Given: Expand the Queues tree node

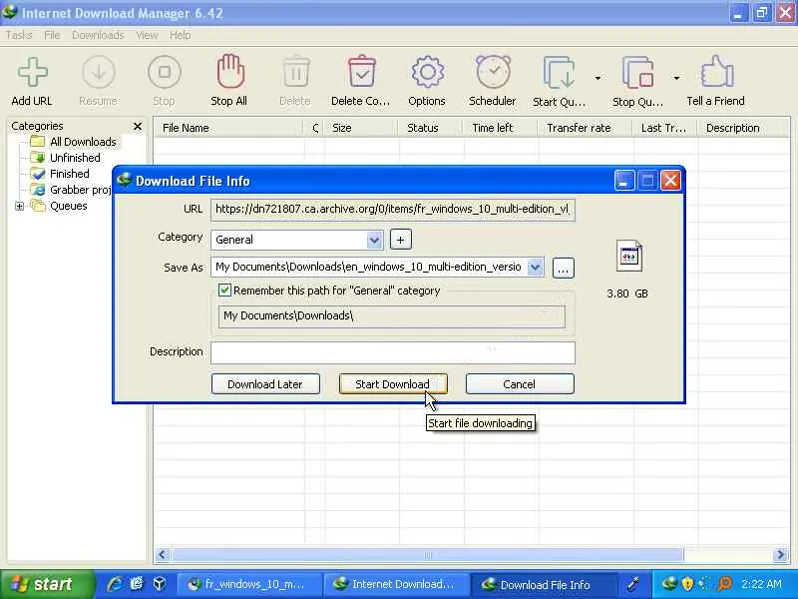Looking at the screenshot, I should tap(19, 207).
